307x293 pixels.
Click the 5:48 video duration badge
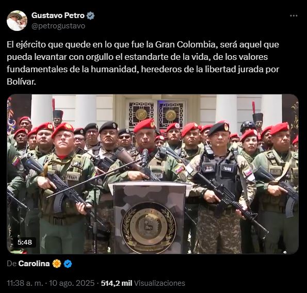coord(25,242)
